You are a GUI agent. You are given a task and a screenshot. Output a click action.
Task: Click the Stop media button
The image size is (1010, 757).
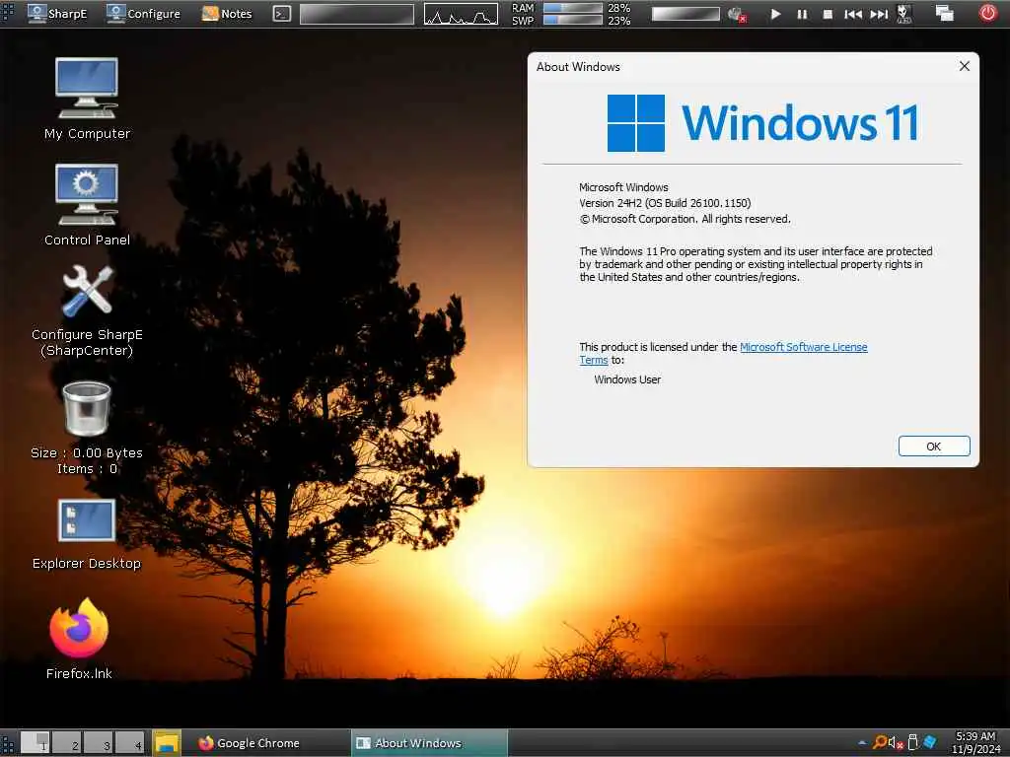click(828, 14)
